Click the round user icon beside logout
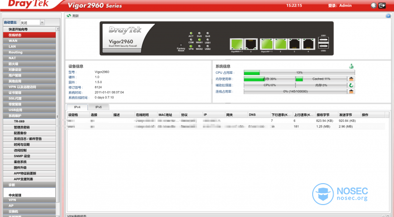 (374, 5)
